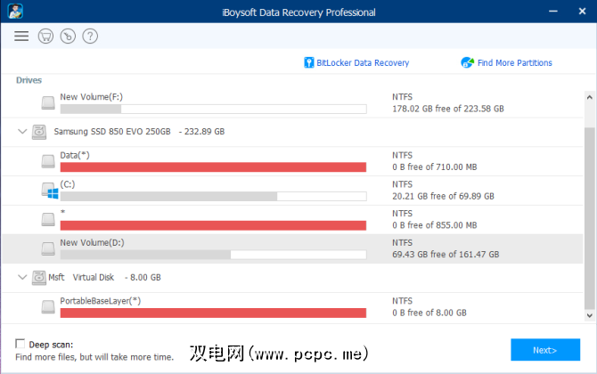Click "69.43 GB free of 161.47 GB"

(x=446, y=255)
